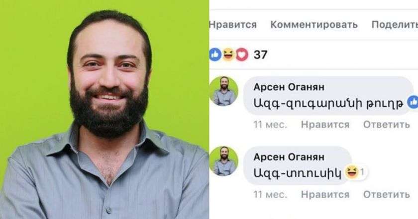Like the first comment via Нравится
418x219 pixels.
click(x=325, y=124)
